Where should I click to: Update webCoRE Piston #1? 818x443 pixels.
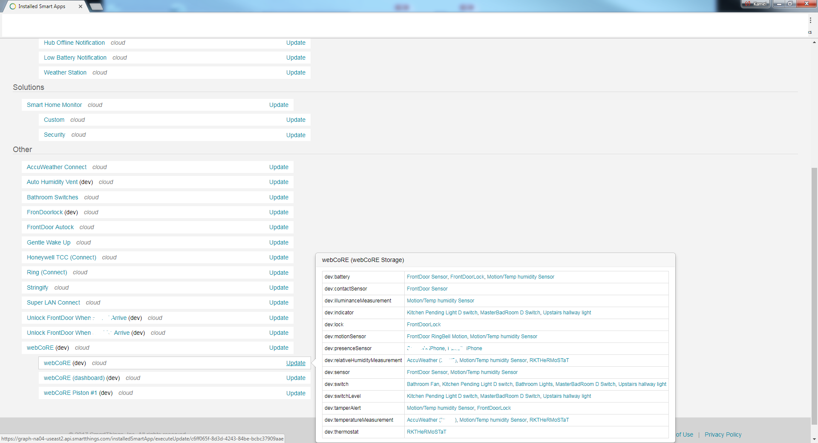[296, 393]
